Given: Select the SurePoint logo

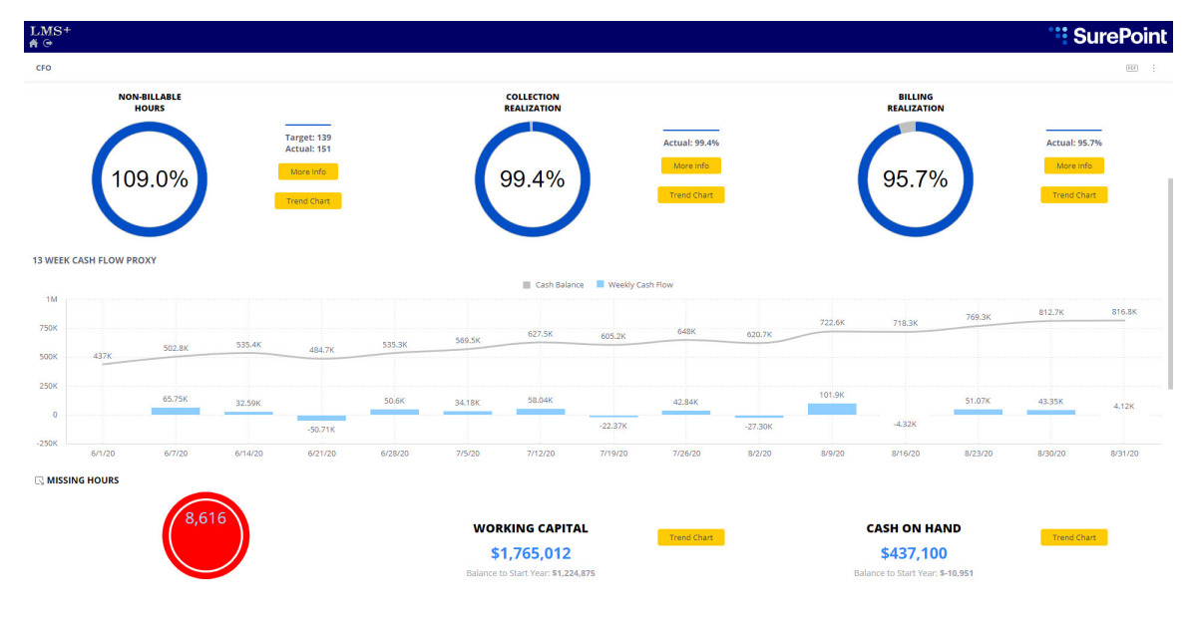Looking at the screenshot, I should coord(1107,36).
